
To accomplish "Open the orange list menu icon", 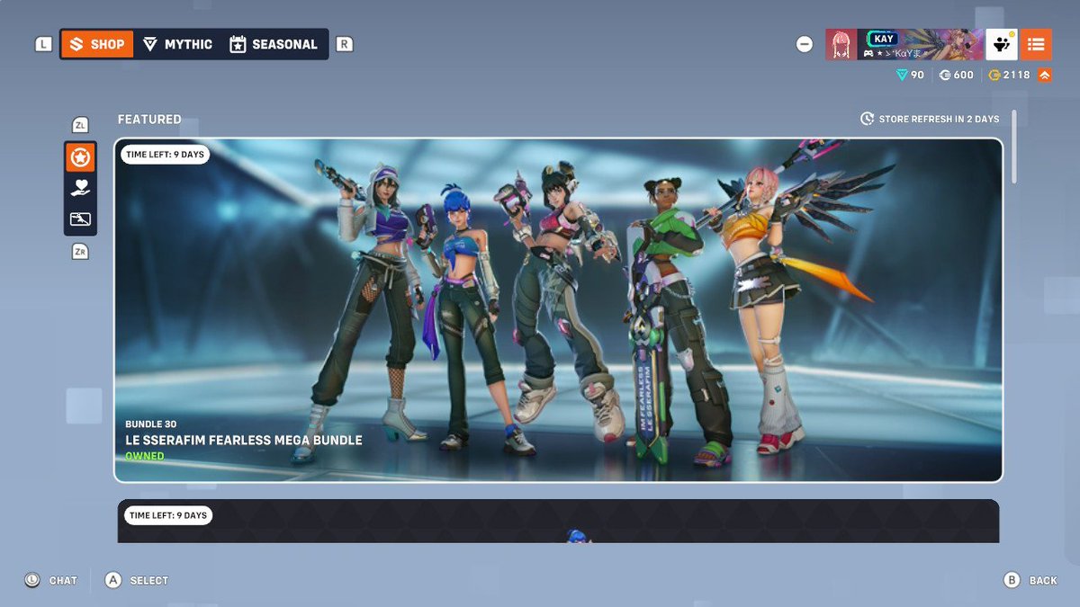I will tap(1035, 44).
